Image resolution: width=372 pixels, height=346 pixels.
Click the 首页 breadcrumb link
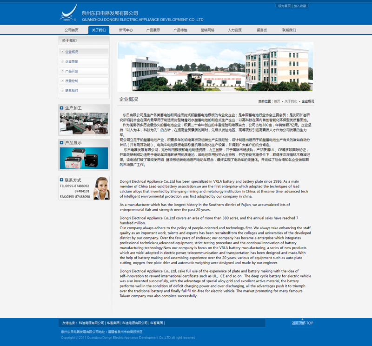[277, 101]
